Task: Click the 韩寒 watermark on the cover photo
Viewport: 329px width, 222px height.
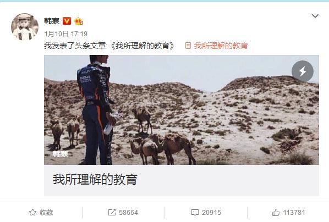Action: tap(61, 154)
